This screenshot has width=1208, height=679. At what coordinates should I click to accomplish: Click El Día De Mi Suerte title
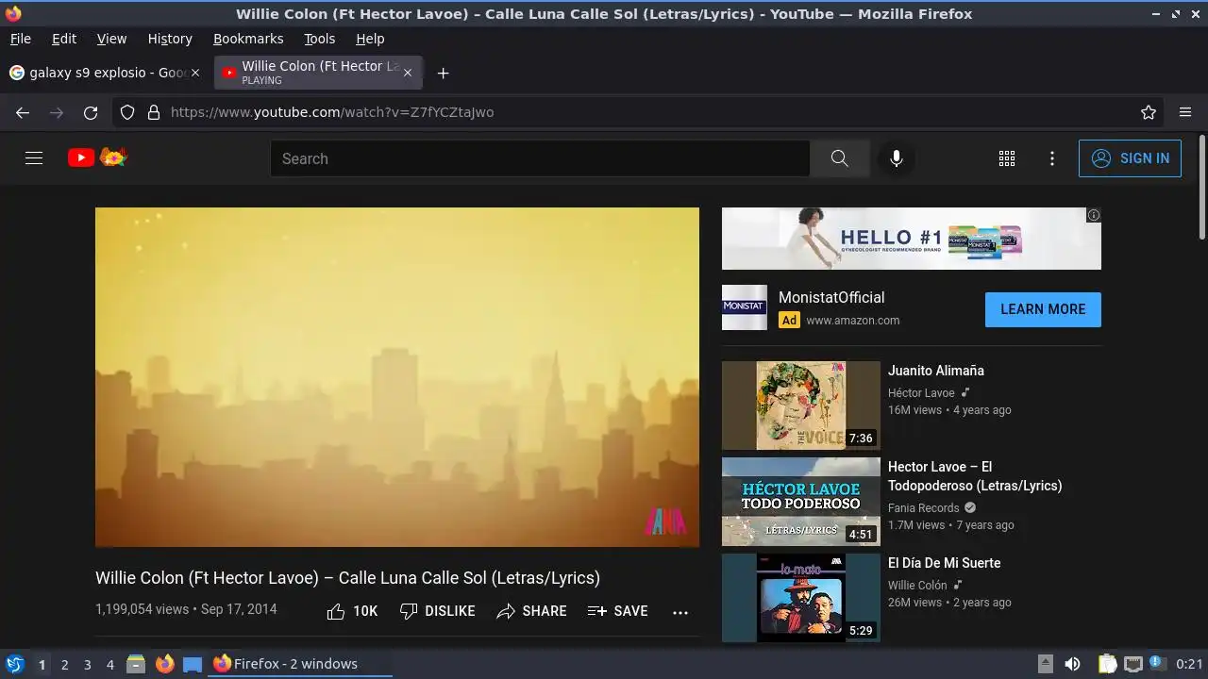(x=944, y=563)
